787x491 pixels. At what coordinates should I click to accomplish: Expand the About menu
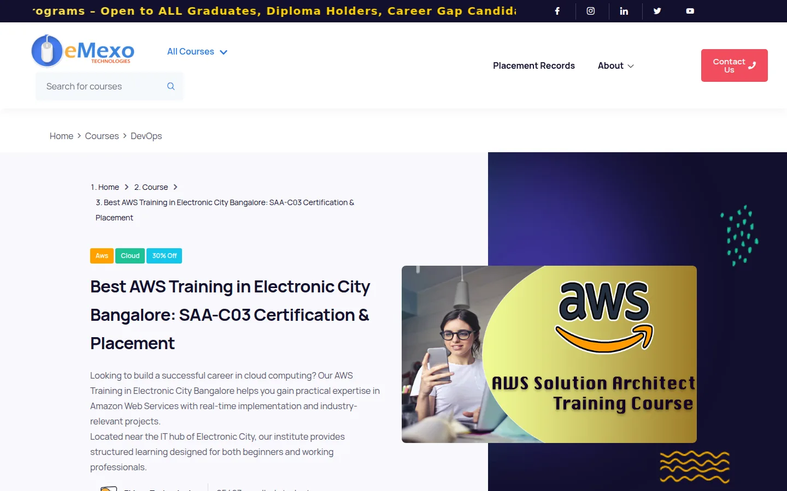click(x=616, y=65)
